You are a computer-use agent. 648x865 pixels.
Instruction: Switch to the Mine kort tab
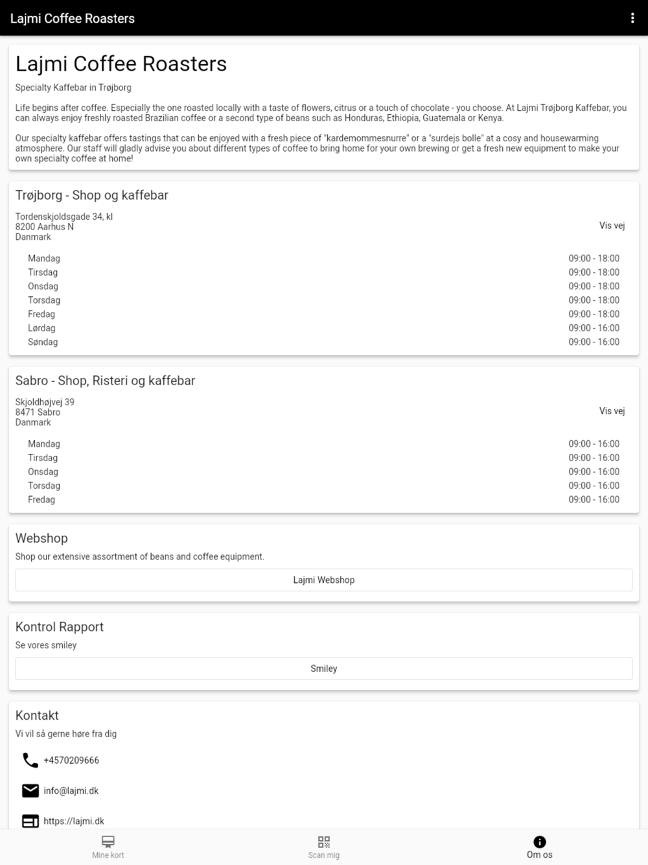coord(108,855)
